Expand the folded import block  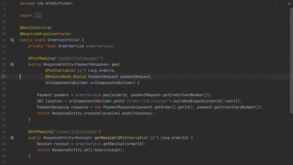[38, 16]
